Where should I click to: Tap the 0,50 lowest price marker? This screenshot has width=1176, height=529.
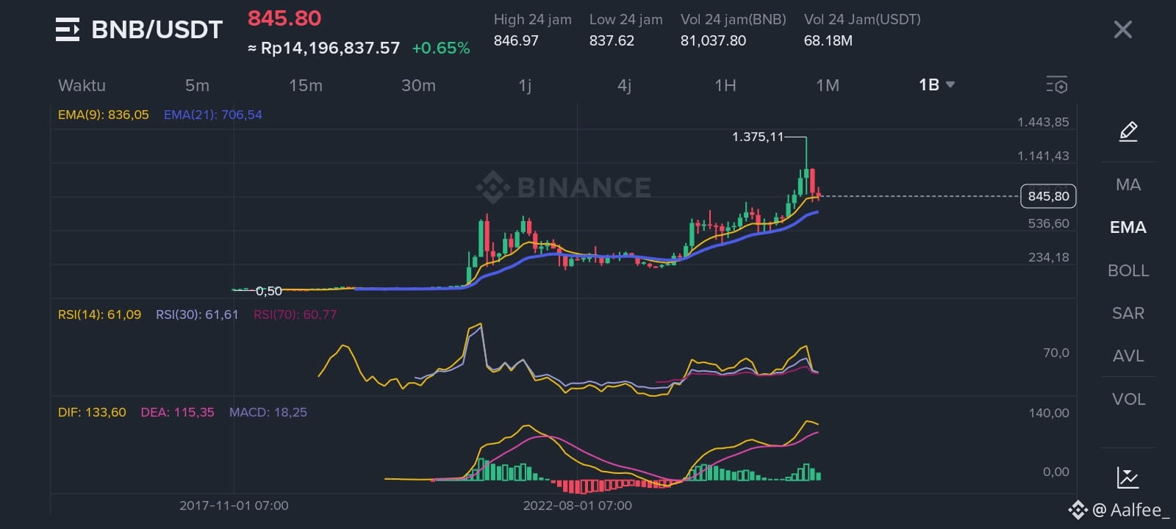pyautogui.click(x=269, y=291)
